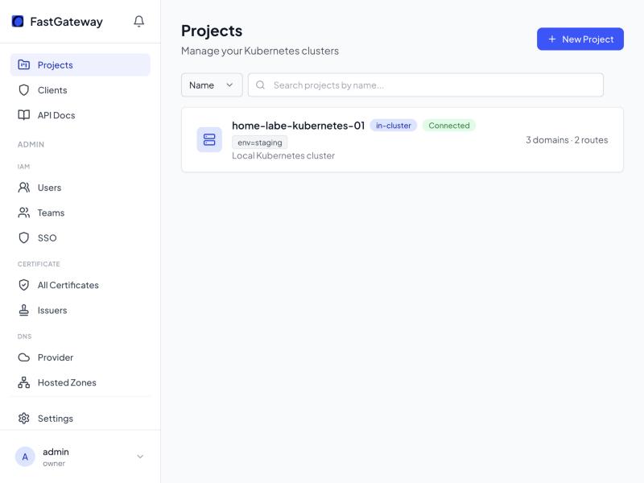Click the Hosted Zones network icon

click(24, 382)
